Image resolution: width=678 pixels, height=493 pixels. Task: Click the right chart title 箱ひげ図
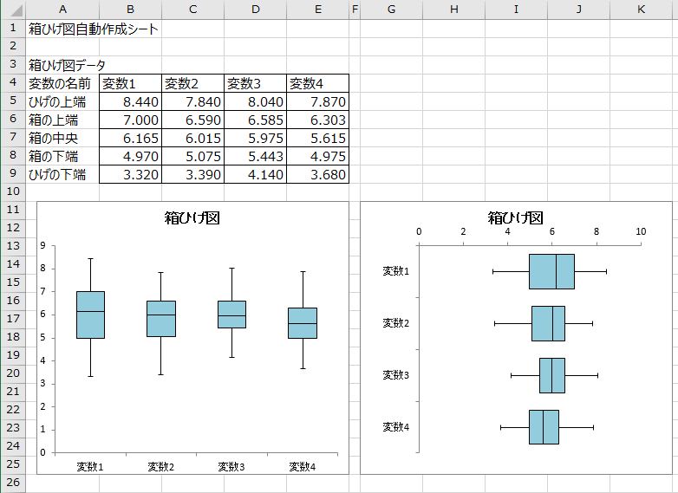[x=515, y=217]
